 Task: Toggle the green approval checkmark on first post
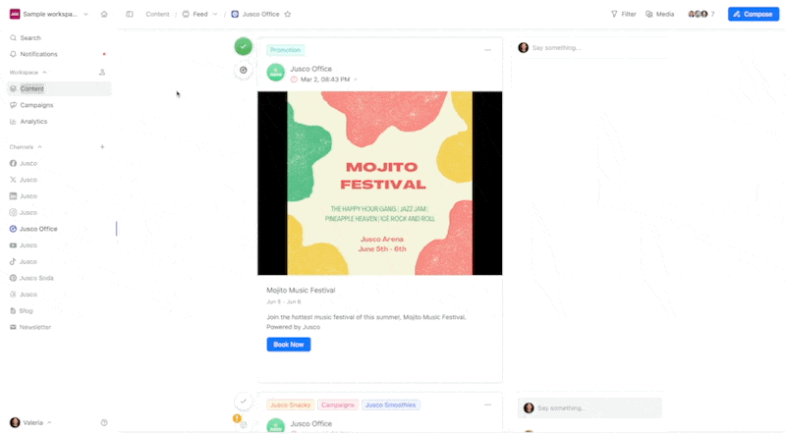point(244,46)
